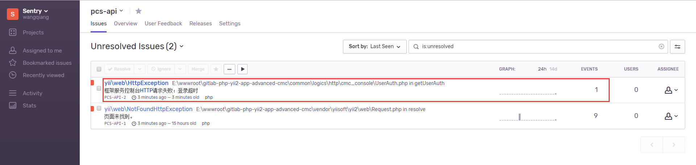Star the pcs-api project

coord(138,11)
